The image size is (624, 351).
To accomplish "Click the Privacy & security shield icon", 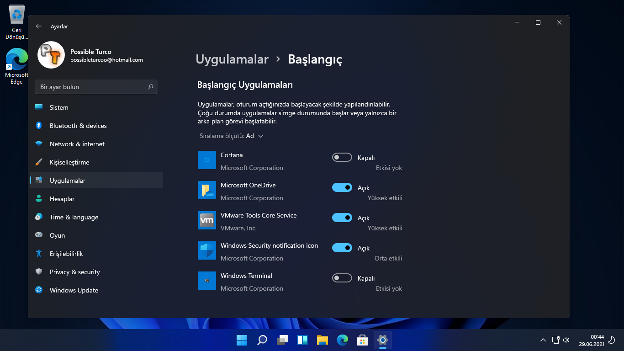I will (39, 272).
